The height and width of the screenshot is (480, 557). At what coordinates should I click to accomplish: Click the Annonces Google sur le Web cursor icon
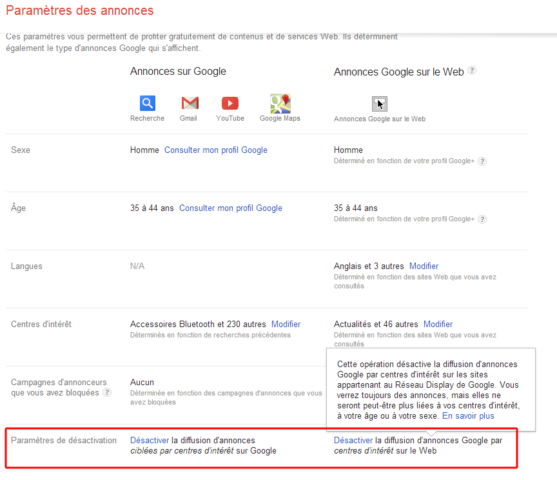[x=379, y=104]
